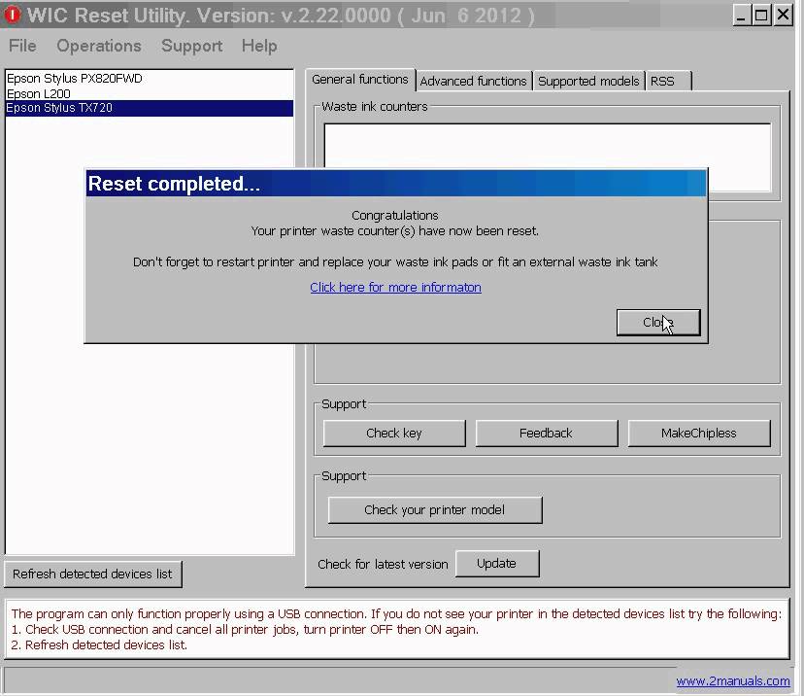Open the File menu
The image size is (804, 696).
pyautogui.click(x=22, y=46)
